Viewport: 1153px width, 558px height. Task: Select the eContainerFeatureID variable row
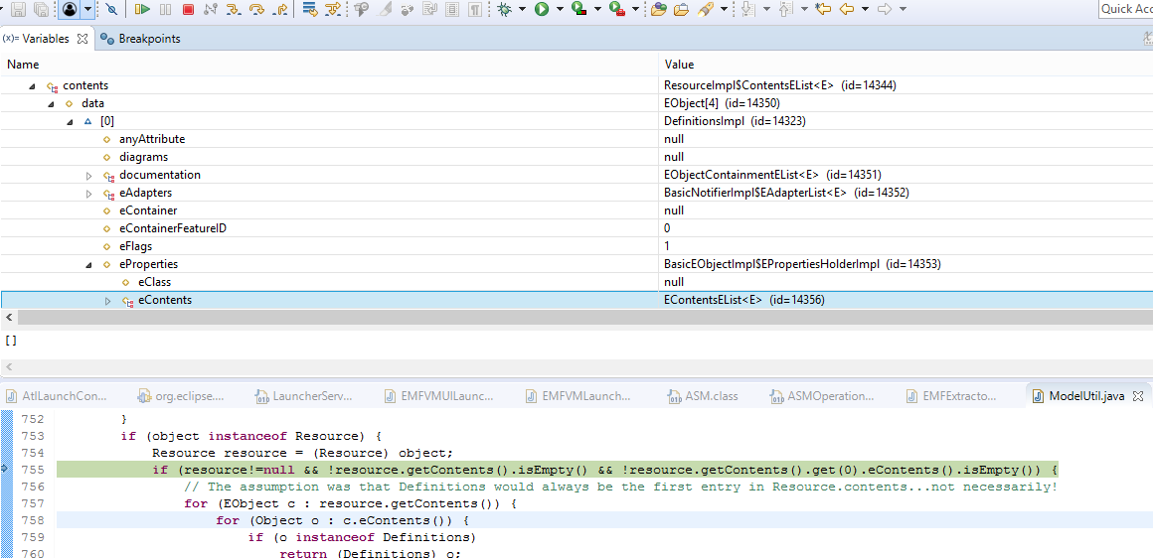pos(576,228)
